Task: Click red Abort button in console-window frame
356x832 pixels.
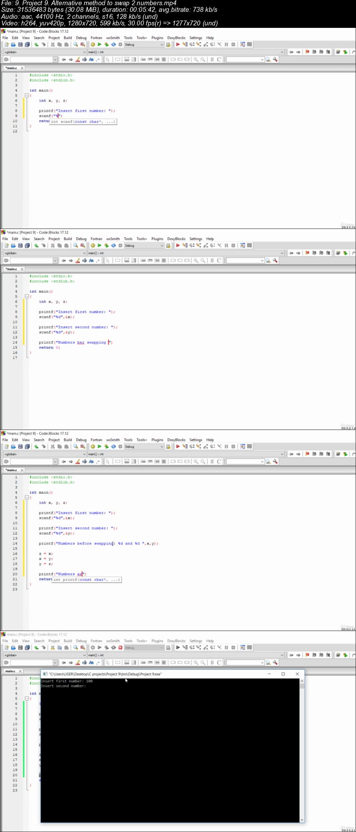Action: tap(120, 648)
